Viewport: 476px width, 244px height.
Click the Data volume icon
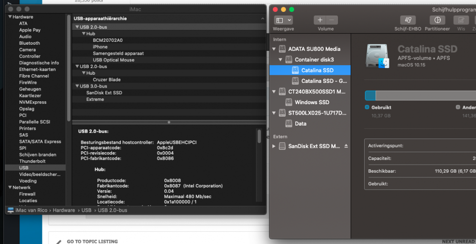click(x=289, y=124)
